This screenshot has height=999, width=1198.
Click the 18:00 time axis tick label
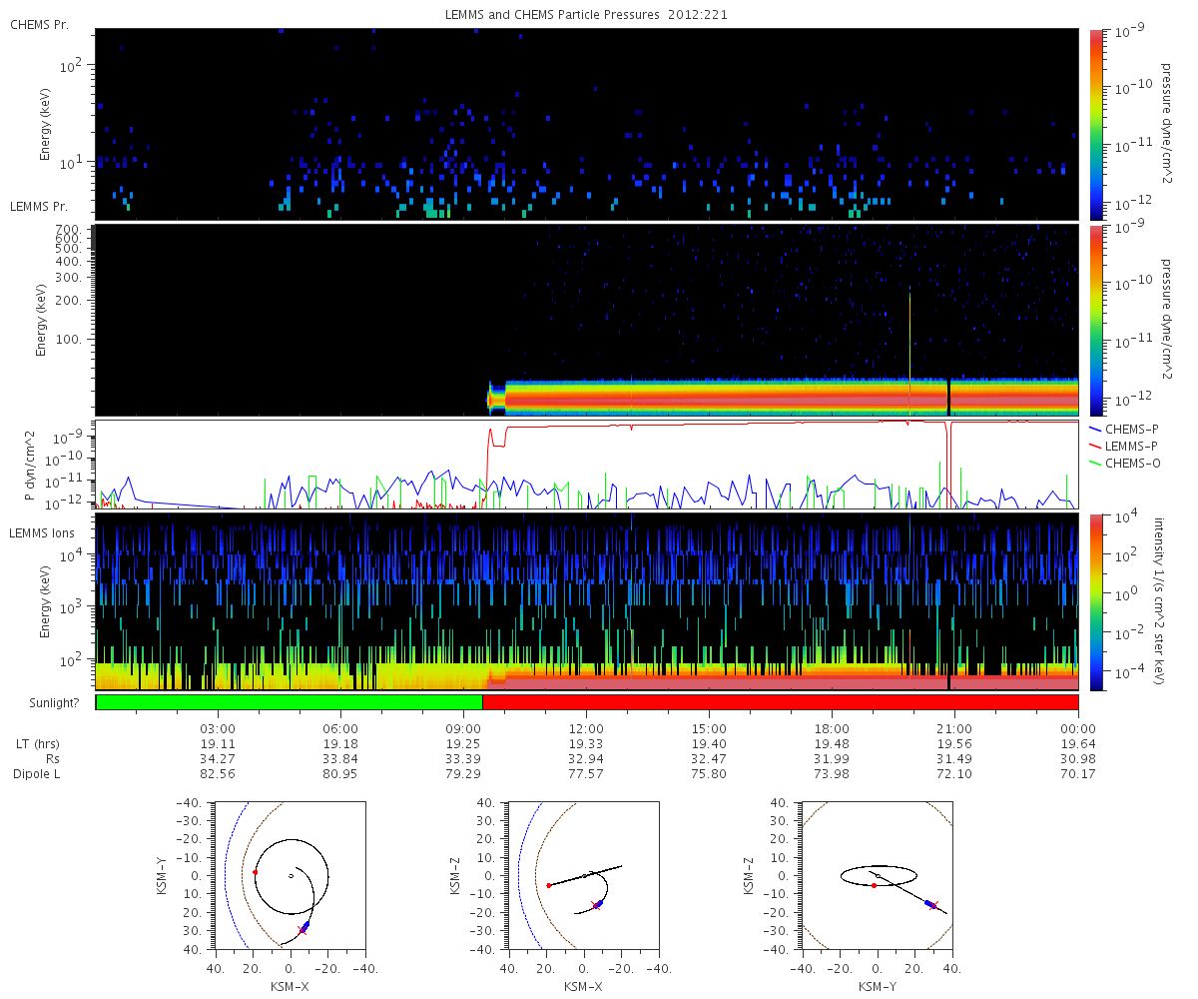pyautogui.click(x=832, y=729)
